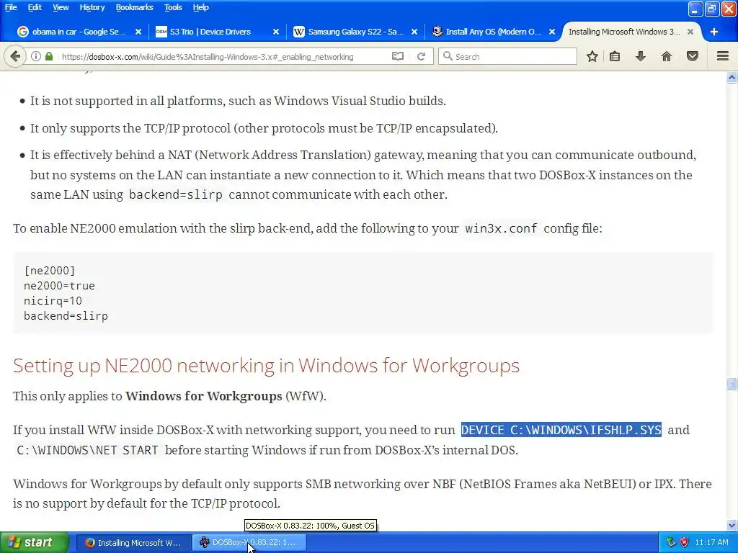View connection security via the green padlock

click(x=49, y=56)
